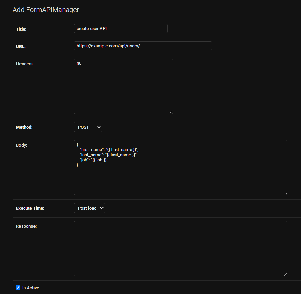
Task: Click the URL field label
Action: (x=21, y=47)
